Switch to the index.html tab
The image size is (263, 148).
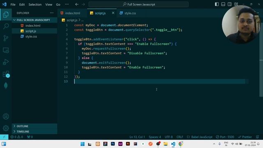pos(72,13)
